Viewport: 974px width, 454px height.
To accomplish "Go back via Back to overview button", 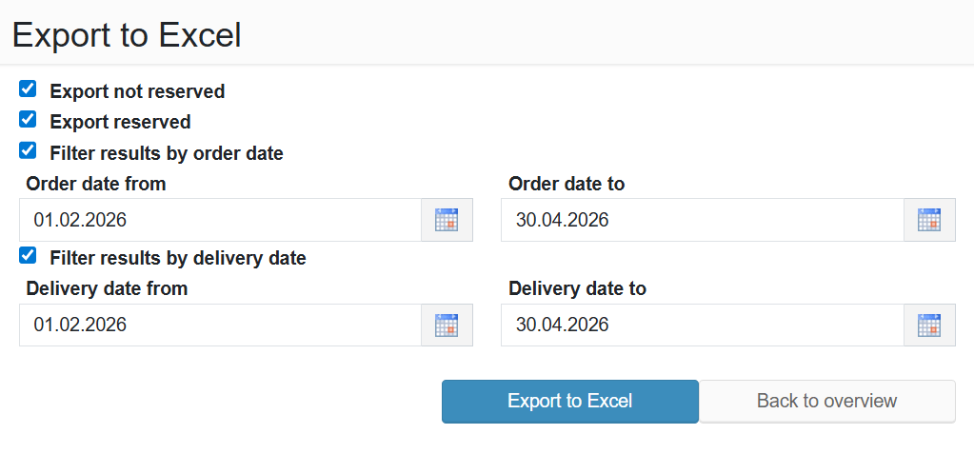I will point(826,401).
